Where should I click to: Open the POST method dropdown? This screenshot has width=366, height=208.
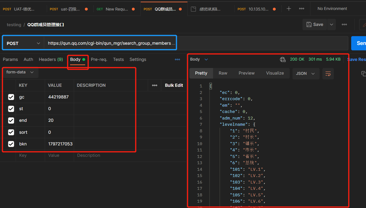click(23, 43)
